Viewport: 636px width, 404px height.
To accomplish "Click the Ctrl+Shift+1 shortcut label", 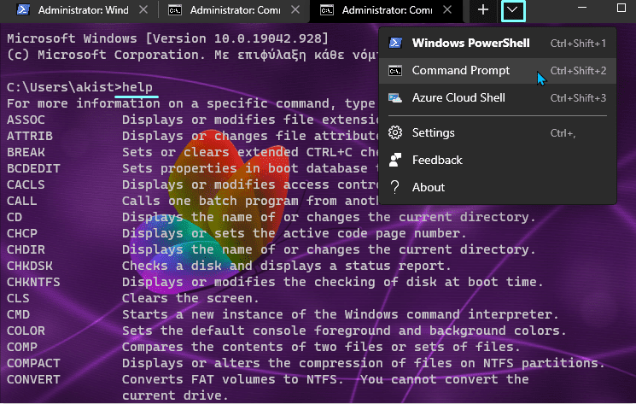I will [x=578, y=44].
